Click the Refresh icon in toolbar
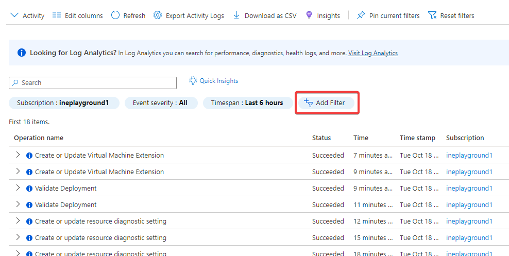 (x=115, y=15)
